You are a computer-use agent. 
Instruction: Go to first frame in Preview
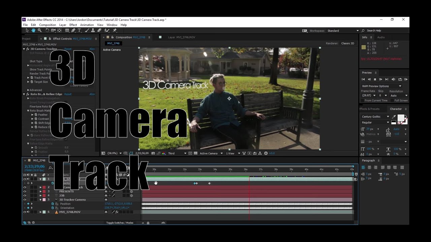(363, 79)
